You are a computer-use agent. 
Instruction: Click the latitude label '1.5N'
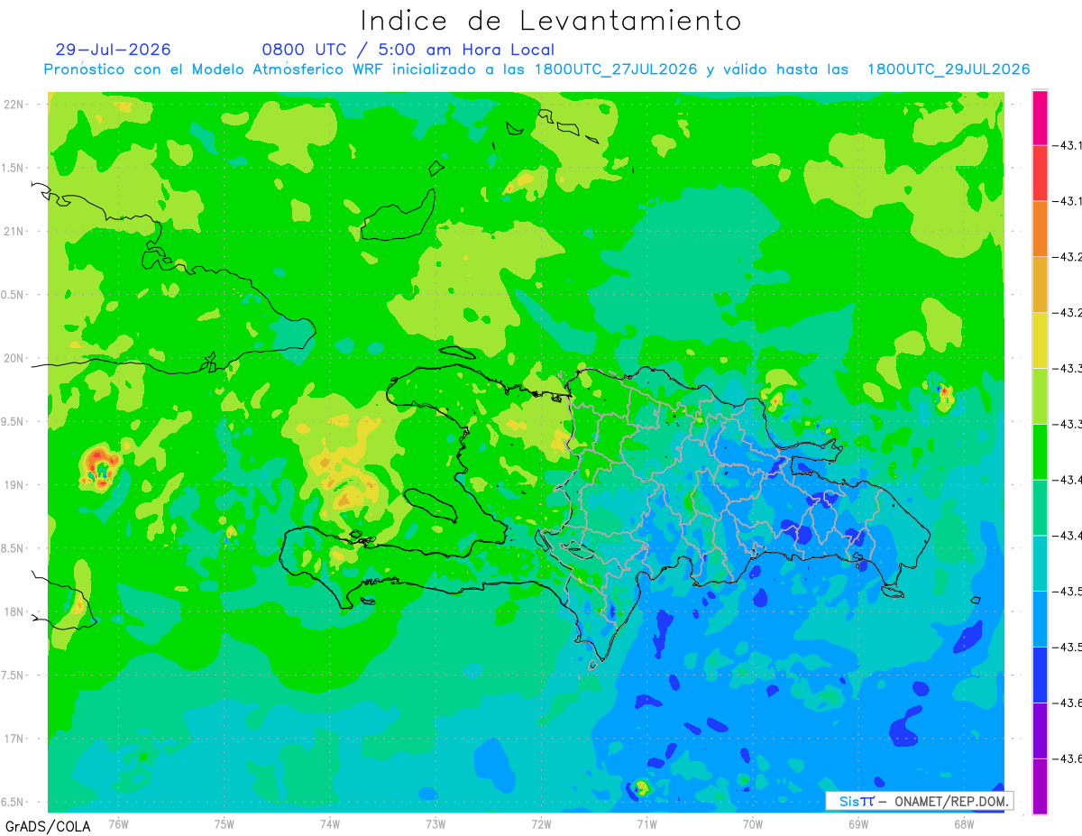coord(13,169)
